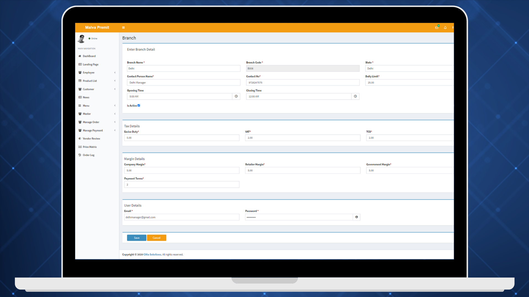529x297 pixels.
Task: Focus the Government Margin field
Action: point(410,170)
